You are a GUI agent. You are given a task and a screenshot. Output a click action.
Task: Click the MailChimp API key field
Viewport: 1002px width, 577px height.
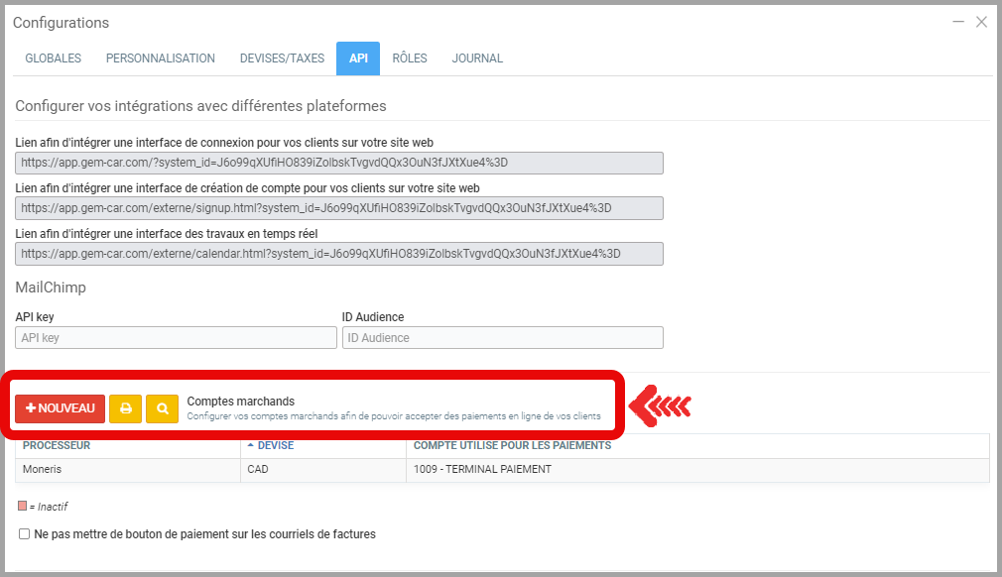click(x=176, y=338)
